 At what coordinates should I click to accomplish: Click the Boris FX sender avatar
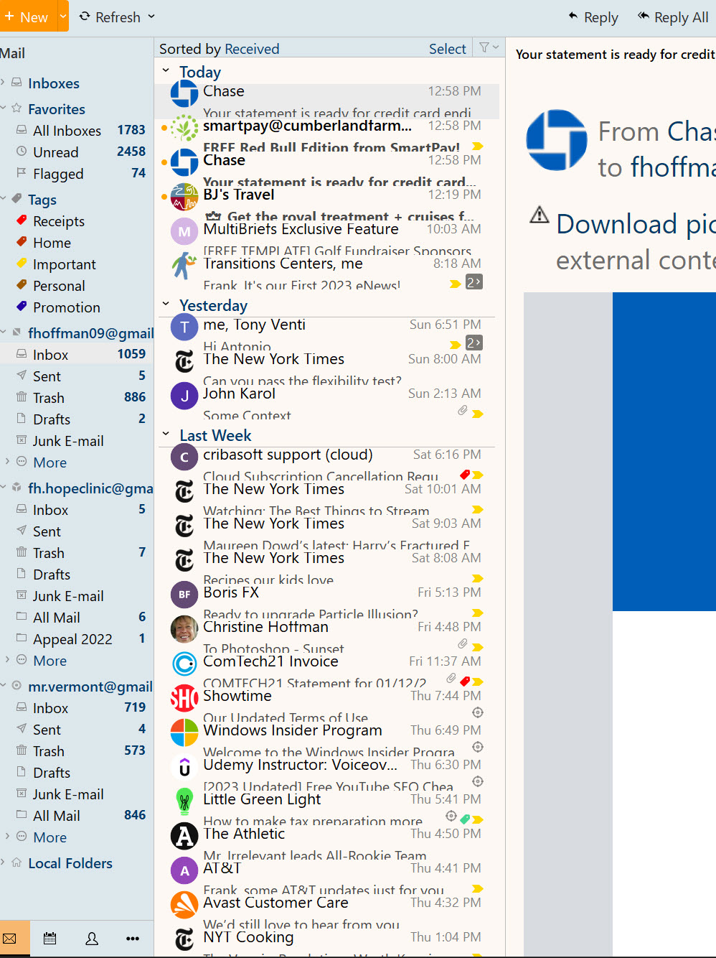coord(184,595)
